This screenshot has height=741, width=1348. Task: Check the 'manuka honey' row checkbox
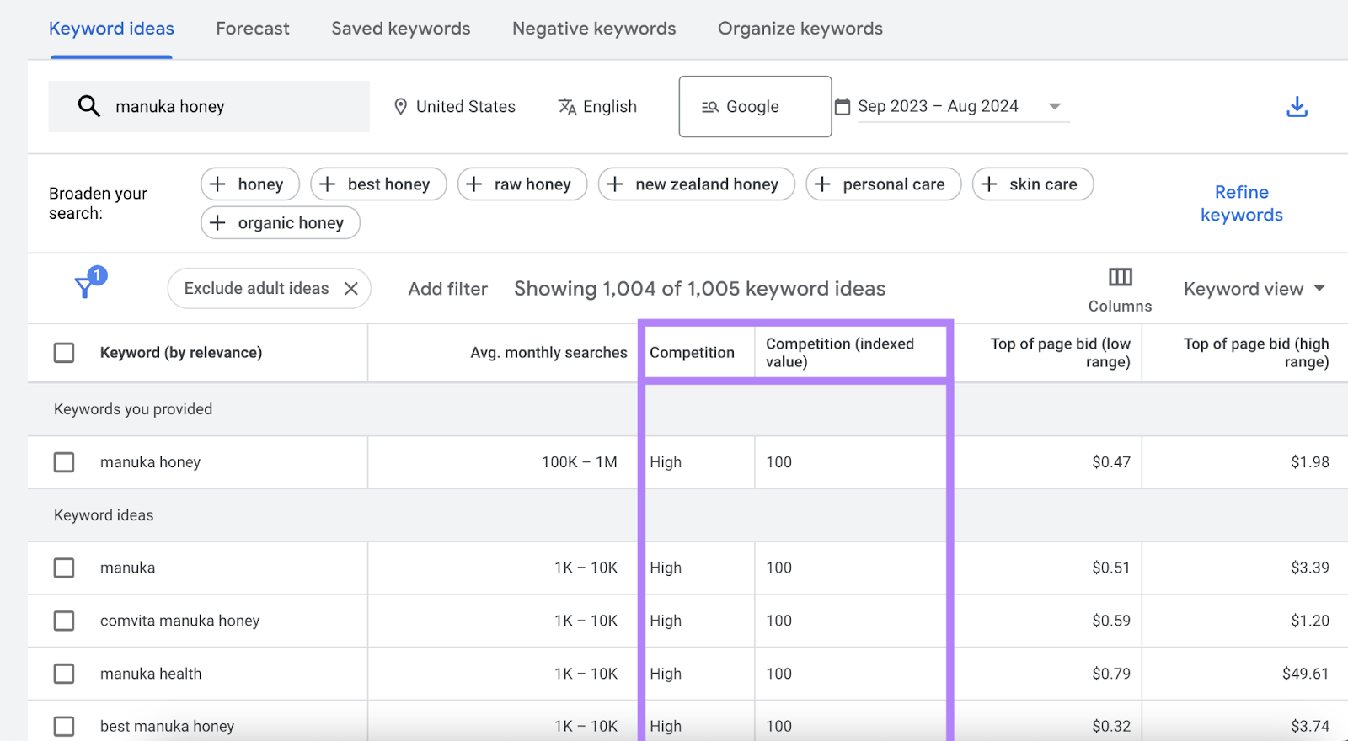pos(64,462)
